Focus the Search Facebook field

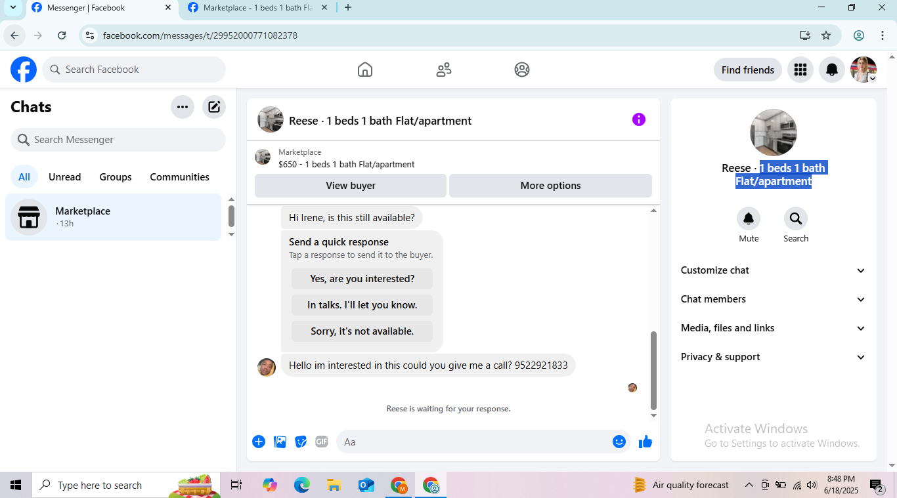point(134,70)
